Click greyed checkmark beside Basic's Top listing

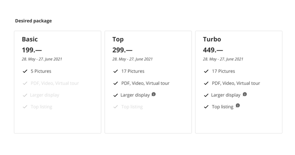pyautogui.click(x=25, y=107)
